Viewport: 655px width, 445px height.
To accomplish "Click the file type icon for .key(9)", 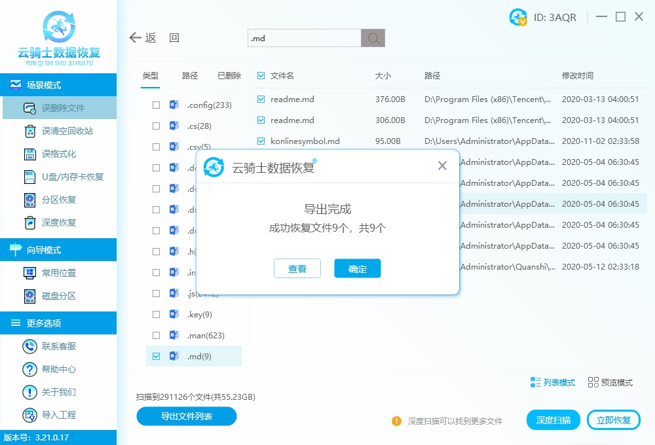I will coord(174,314).
